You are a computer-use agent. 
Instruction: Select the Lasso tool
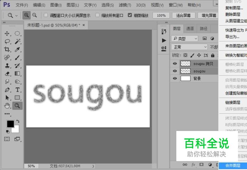(7, 42)
